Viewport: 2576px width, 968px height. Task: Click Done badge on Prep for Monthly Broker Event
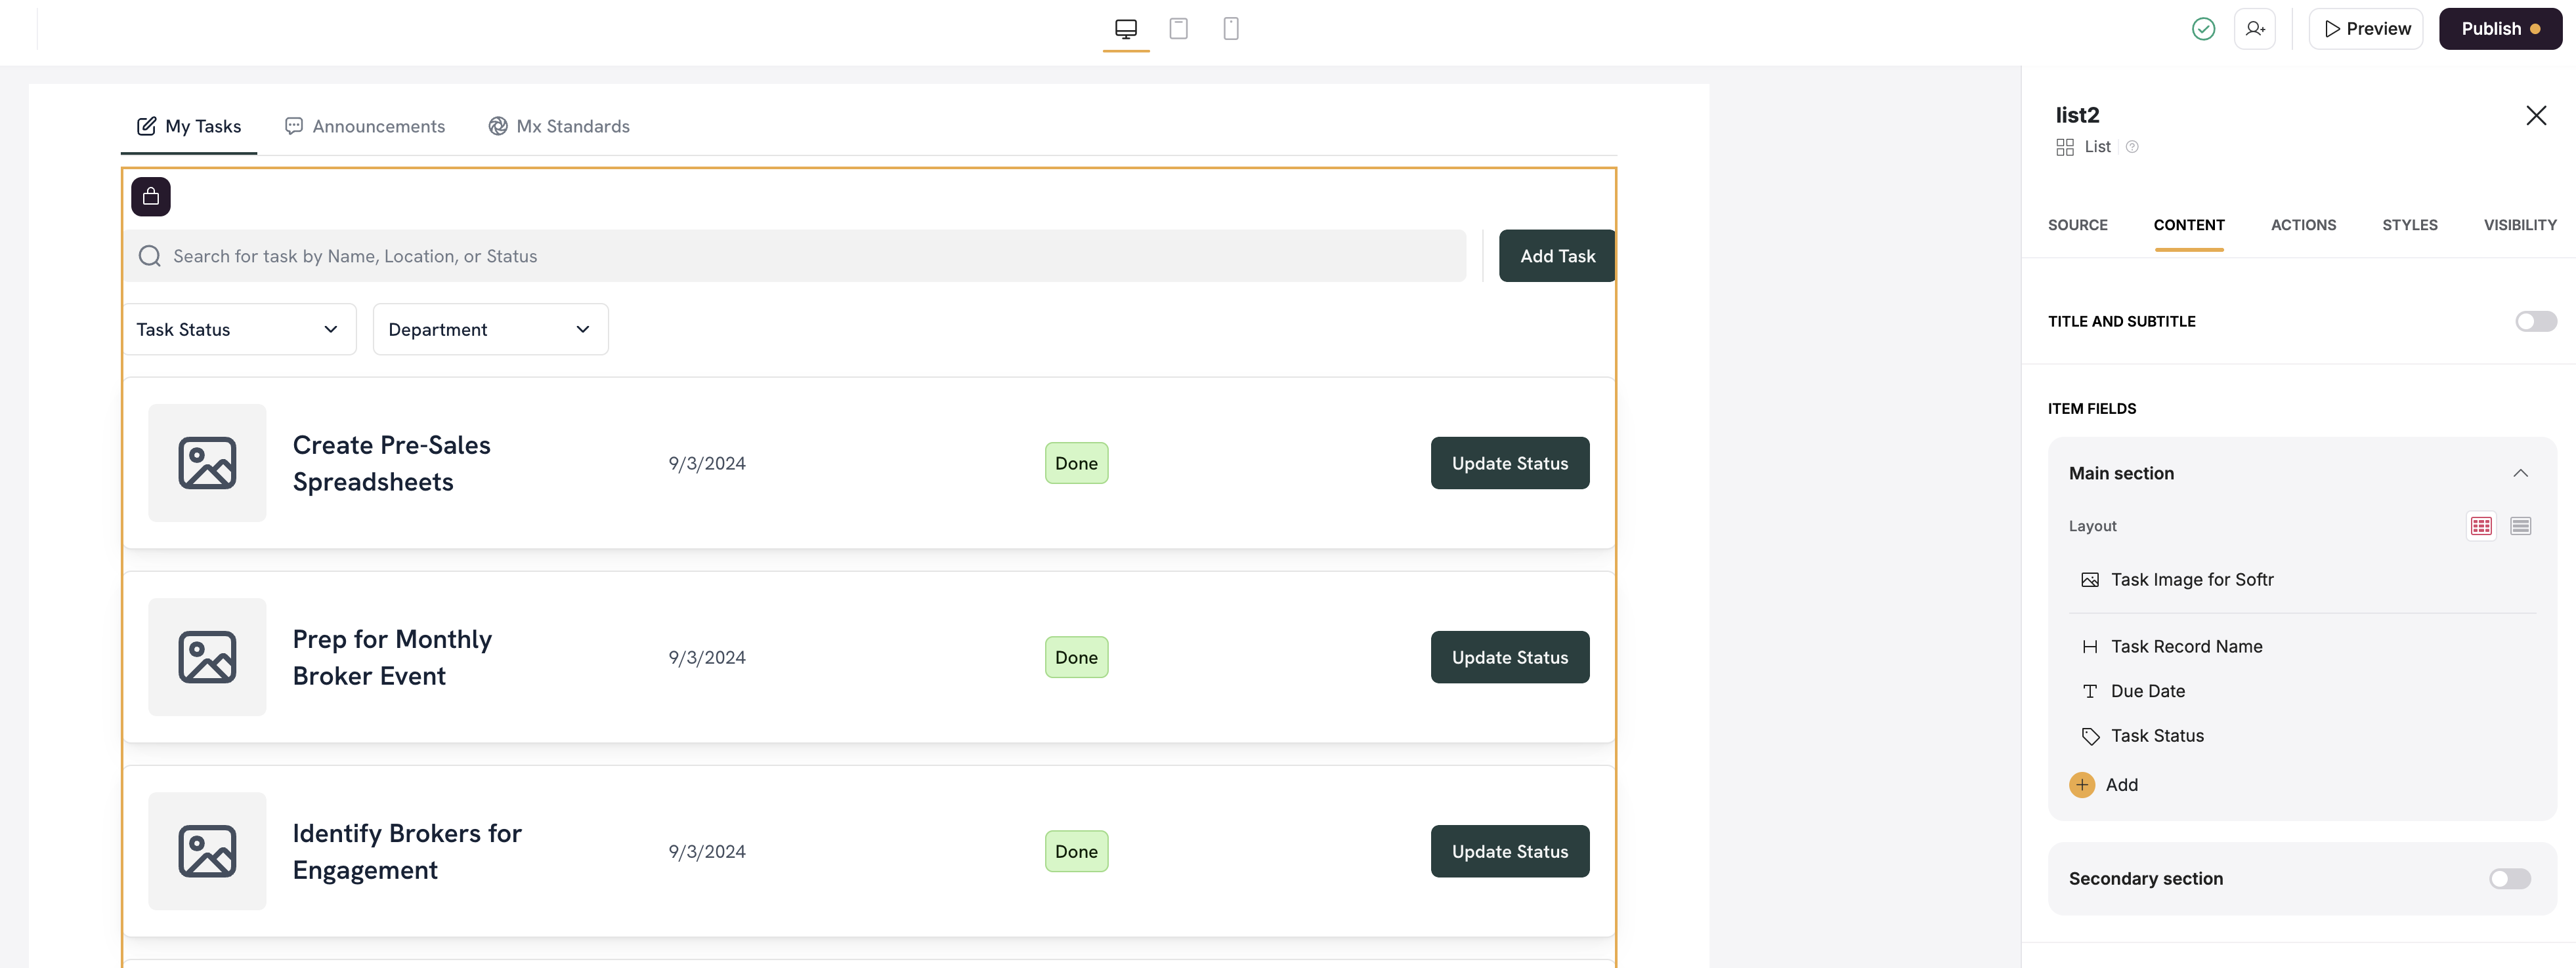1076,657
